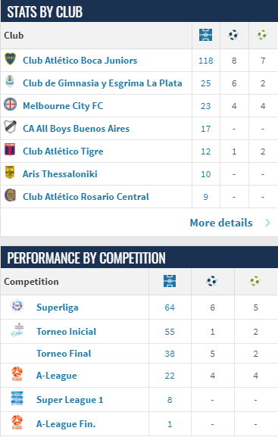Viewport: 278px width, 437px height.
Task: Click the Boca Juniors club crest icon
Action: point(11,59)
